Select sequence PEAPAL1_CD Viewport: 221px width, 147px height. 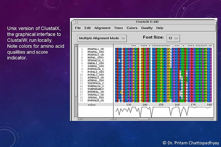coord(95,49)
